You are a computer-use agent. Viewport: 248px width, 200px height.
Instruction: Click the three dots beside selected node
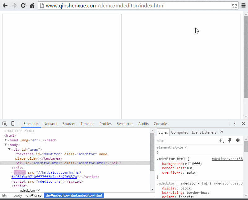2,163
